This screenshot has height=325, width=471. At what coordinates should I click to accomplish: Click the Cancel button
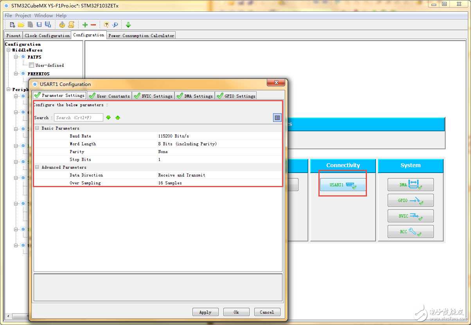point(267,312)
